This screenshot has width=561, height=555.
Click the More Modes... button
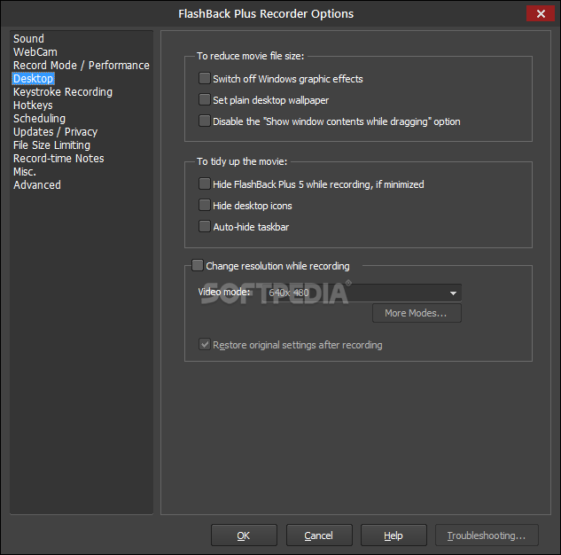(x=417, y=313)
